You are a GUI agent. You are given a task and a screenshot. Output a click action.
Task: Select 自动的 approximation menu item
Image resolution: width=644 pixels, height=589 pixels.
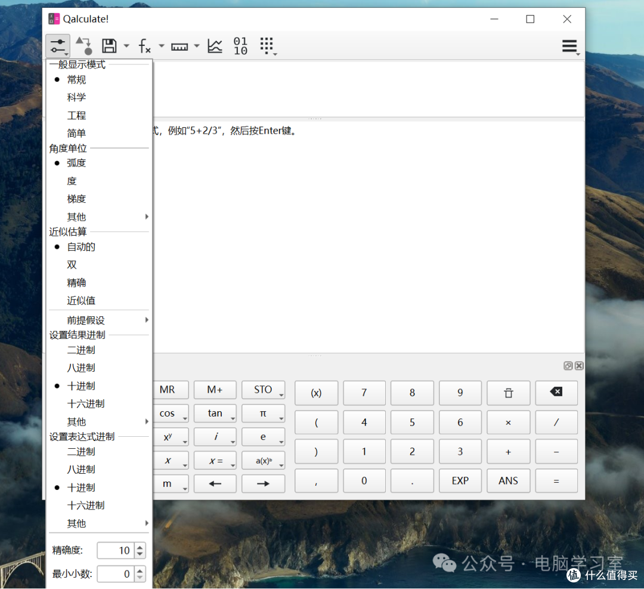pos(99,247)
